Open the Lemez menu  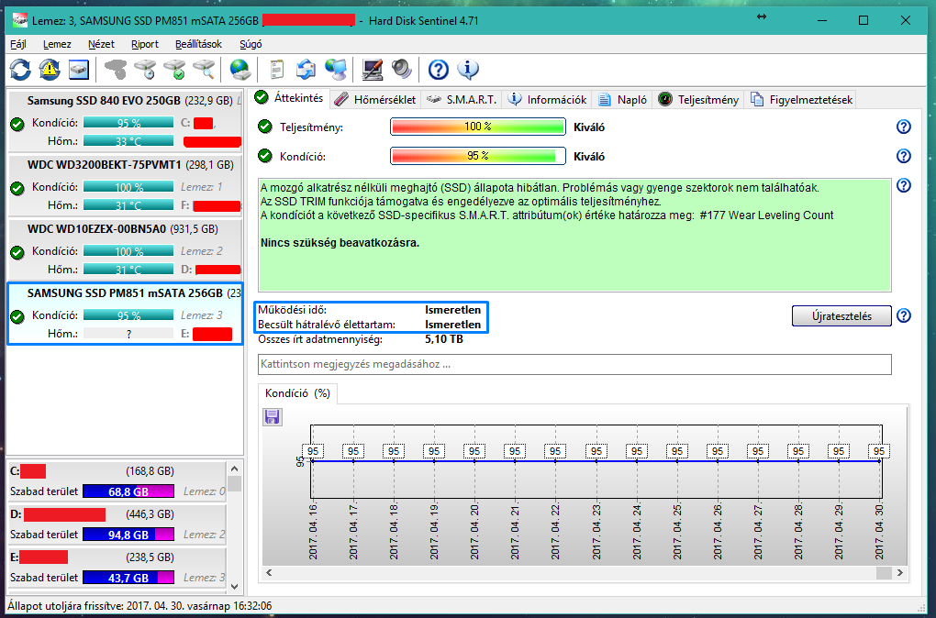(57, 44)
